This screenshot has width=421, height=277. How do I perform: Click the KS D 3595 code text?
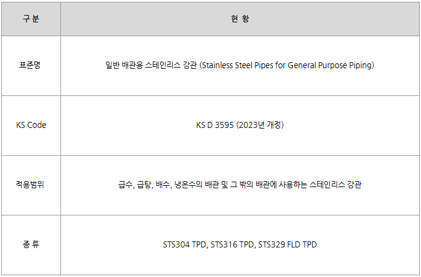point(215,125)
